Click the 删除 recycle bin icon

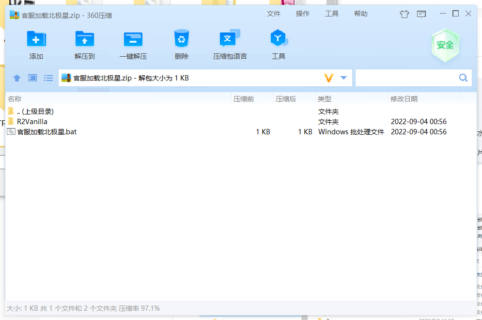tap(181, 38)
